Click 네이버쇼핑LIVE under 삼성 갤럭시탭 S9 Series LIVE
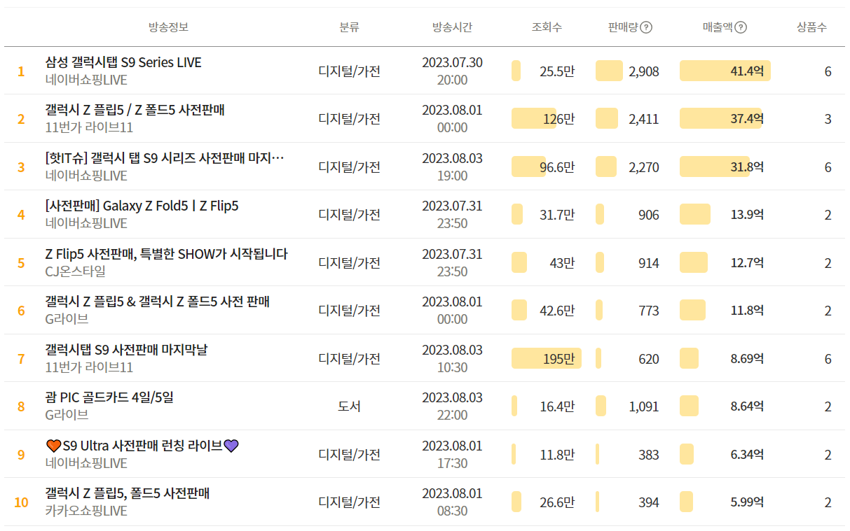The height and width of the screenshot is (531, 850). 86,80
